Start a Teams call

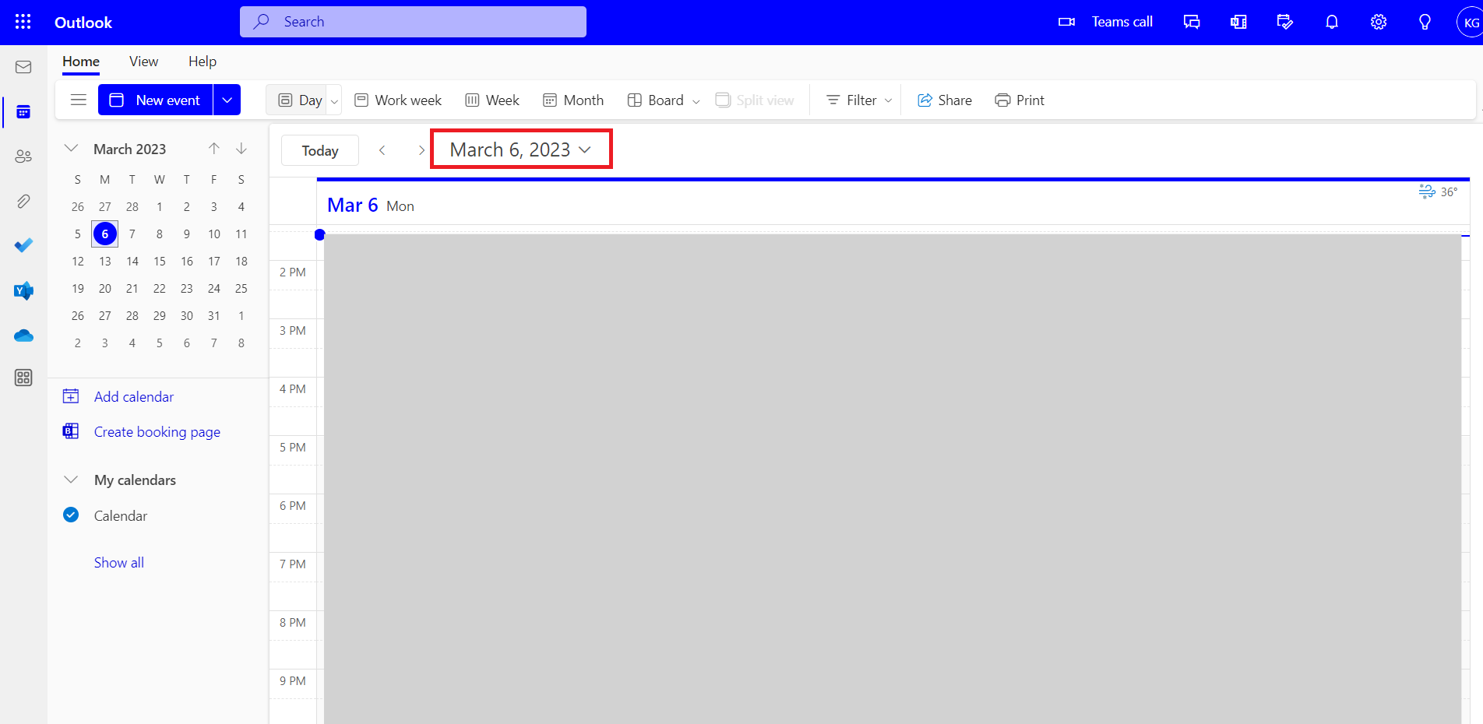click(x=1105, y=22)
